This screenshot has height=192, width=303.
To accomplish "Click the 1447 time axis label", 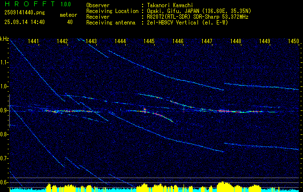I will coord(207,41).
